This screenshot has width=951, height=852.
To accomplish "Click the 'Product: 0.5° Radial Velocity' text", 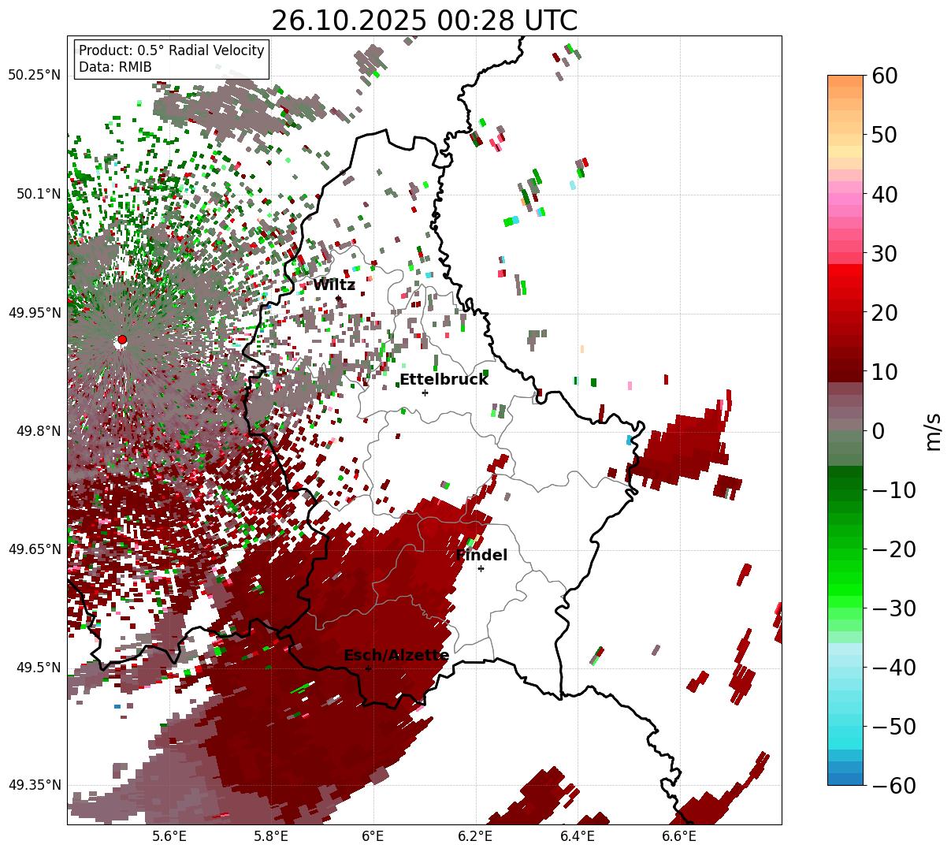I will 171,50.
